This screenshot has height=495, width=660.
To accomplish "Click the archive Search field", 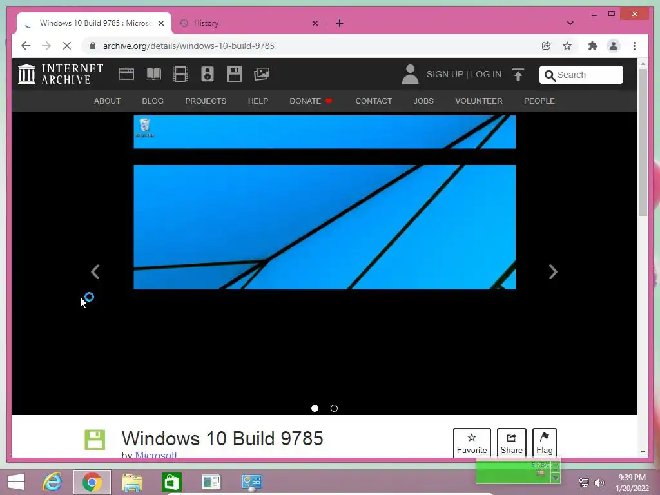I will pyautogui.click(x=581, y=75).
